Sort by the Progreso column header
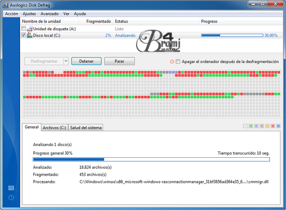The width and height of the screenshot is (286, 210). (x=241, y=21)
